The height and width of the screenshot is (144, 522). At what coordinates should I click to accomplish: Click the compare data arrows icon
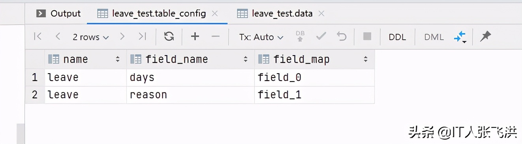[460, 37]
